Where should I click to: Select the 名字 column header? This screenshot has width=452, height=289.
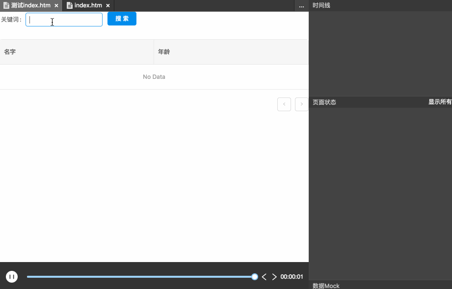coord(10,51)
